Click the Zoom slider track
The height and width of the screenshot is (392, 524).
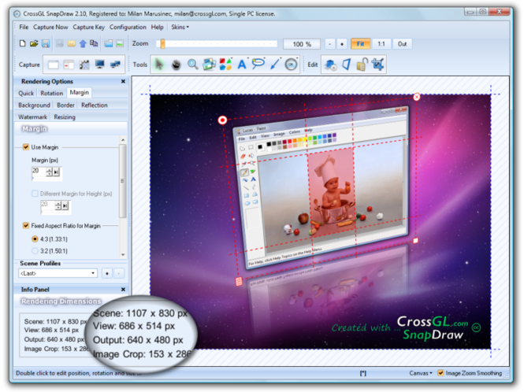tap(217, 44)
